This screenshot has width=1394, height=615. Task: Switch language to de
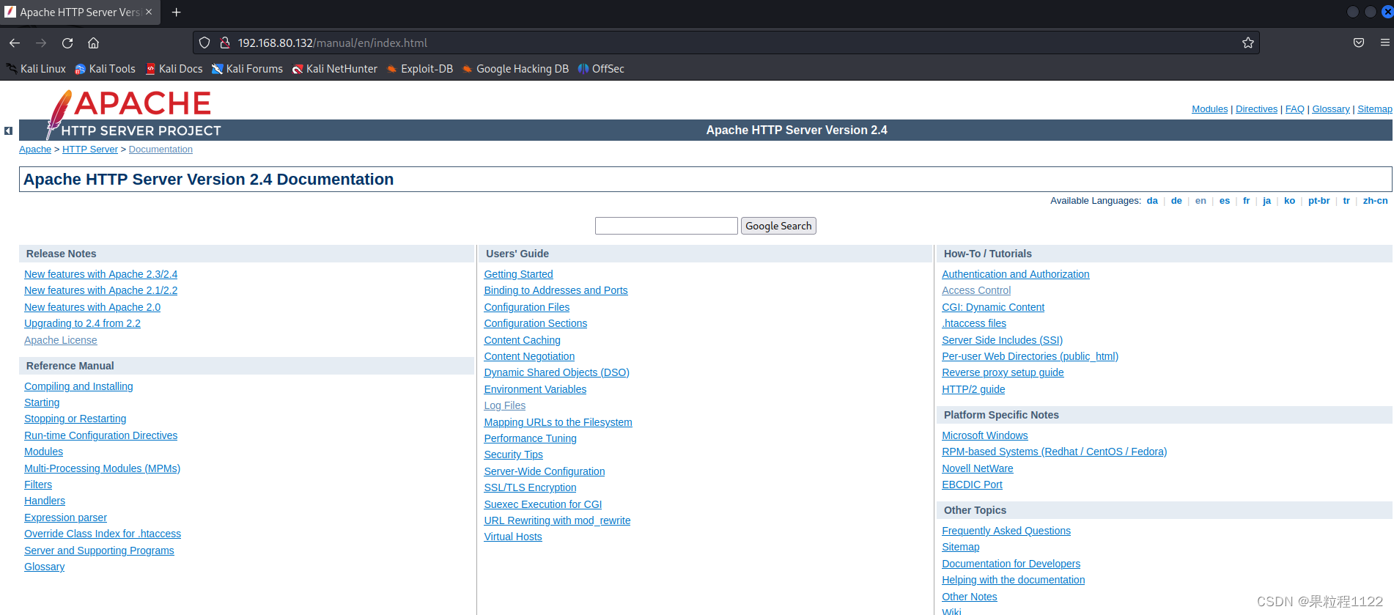(1176, 201)
